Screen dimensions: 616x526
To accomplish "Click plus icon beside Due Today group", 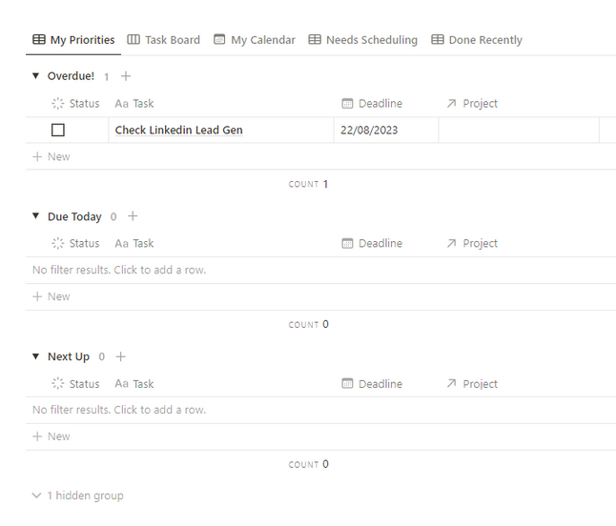I will (x=133, y=216).
